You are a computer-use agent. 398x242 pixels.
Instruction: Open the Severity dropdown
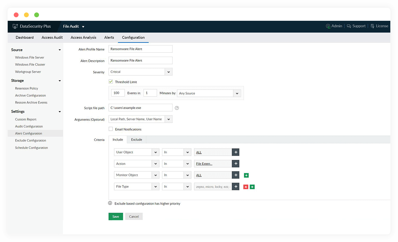(168, 72)
